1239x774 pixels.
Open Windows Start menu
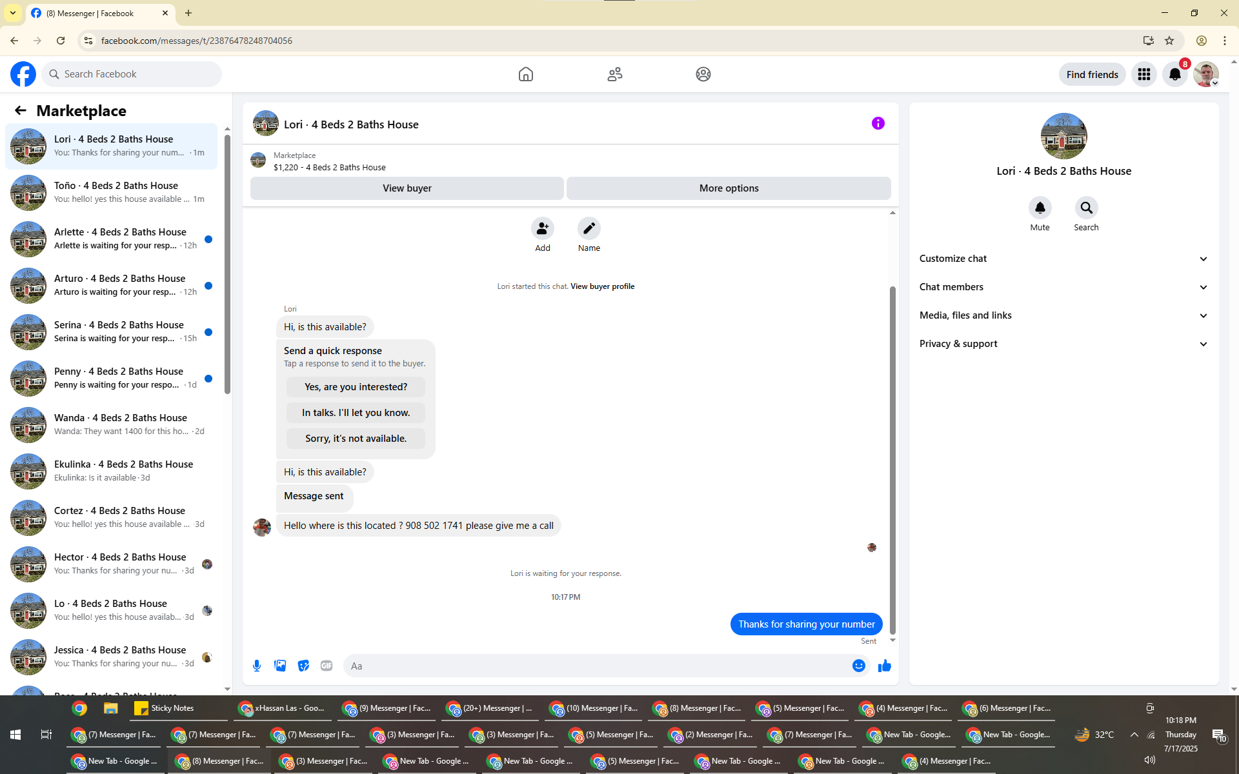[x=15, y=735]
